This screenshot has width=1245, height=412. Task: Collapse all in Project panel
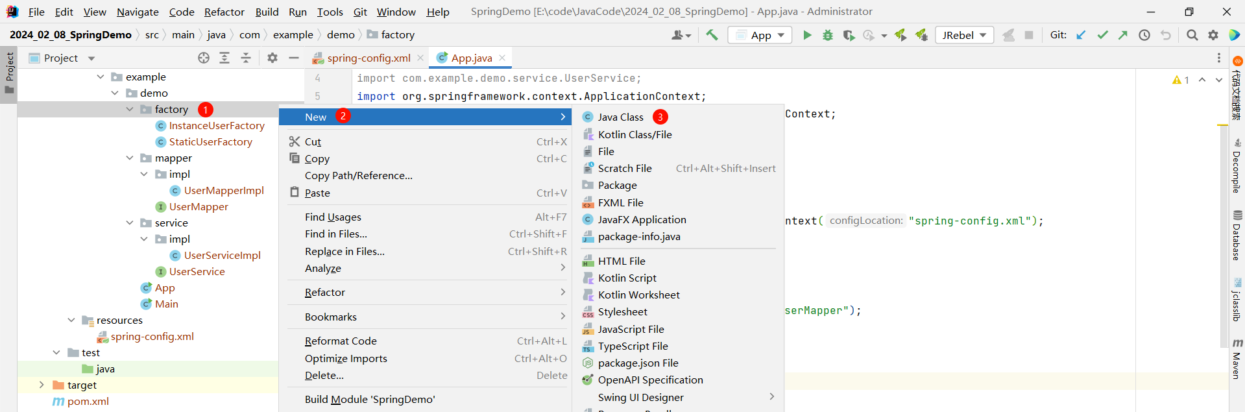click(x=246, y=58)
